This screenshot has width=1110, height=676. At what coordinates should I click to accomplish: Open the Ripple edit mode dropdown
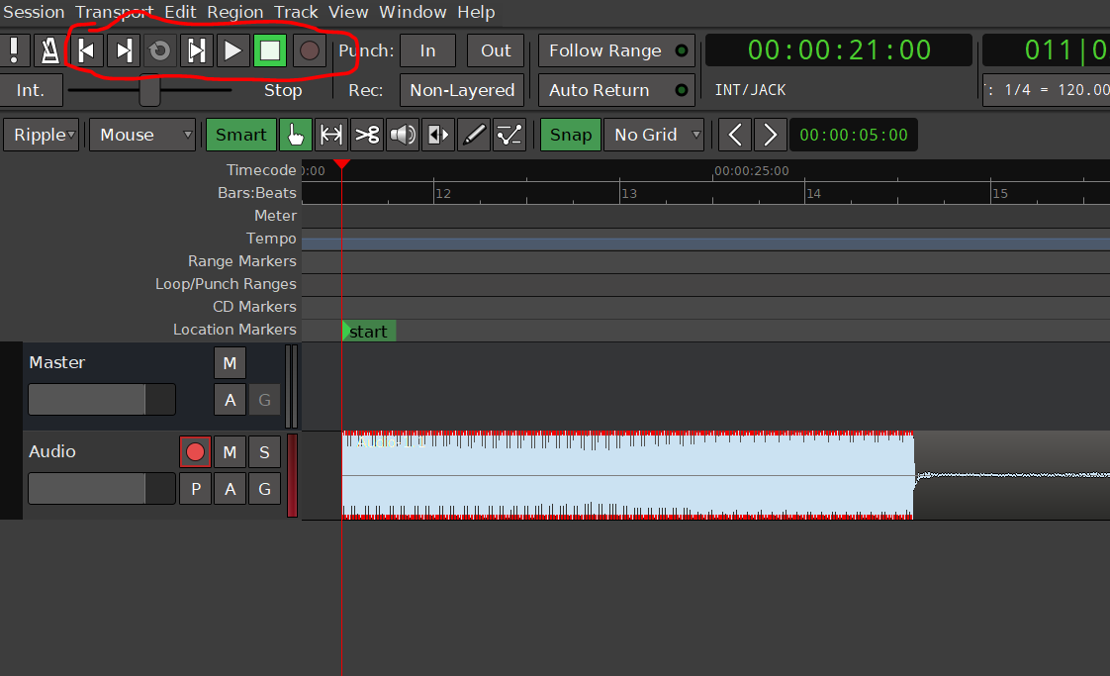tap(41, 135)
